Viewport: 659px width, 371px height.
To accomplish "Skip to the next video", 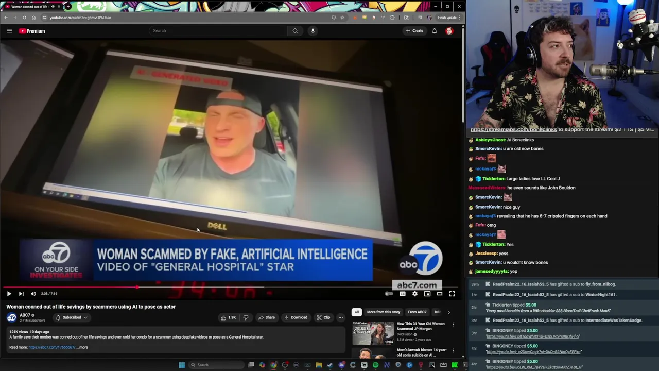I will (x=21, y=294).
